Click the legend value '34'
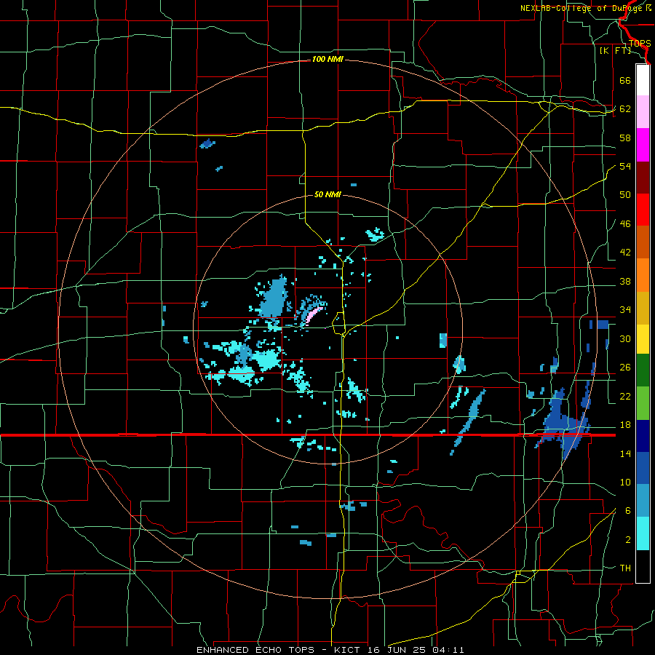The image size is (655, 655). coord(625,310)
